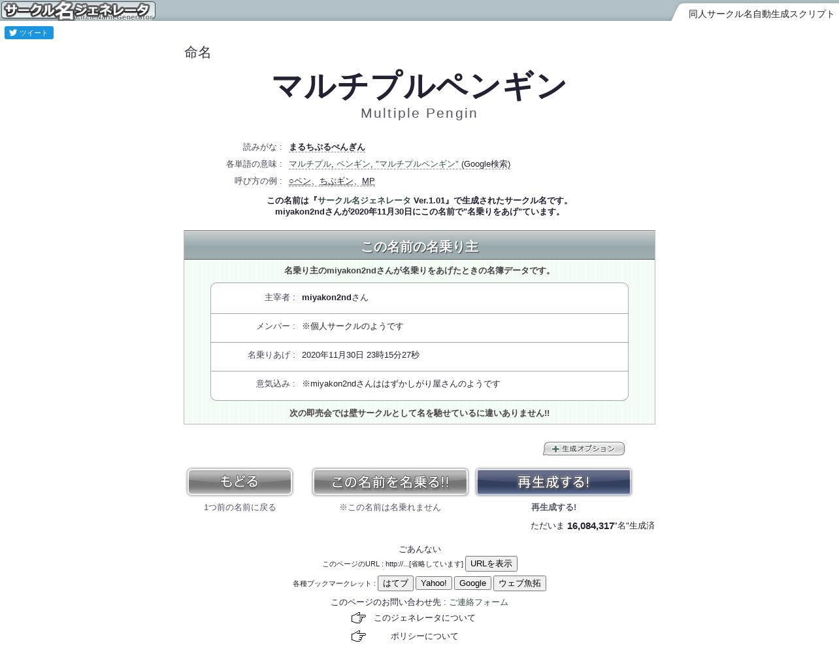Open the ご連絡フォーム link

point(478,602)
